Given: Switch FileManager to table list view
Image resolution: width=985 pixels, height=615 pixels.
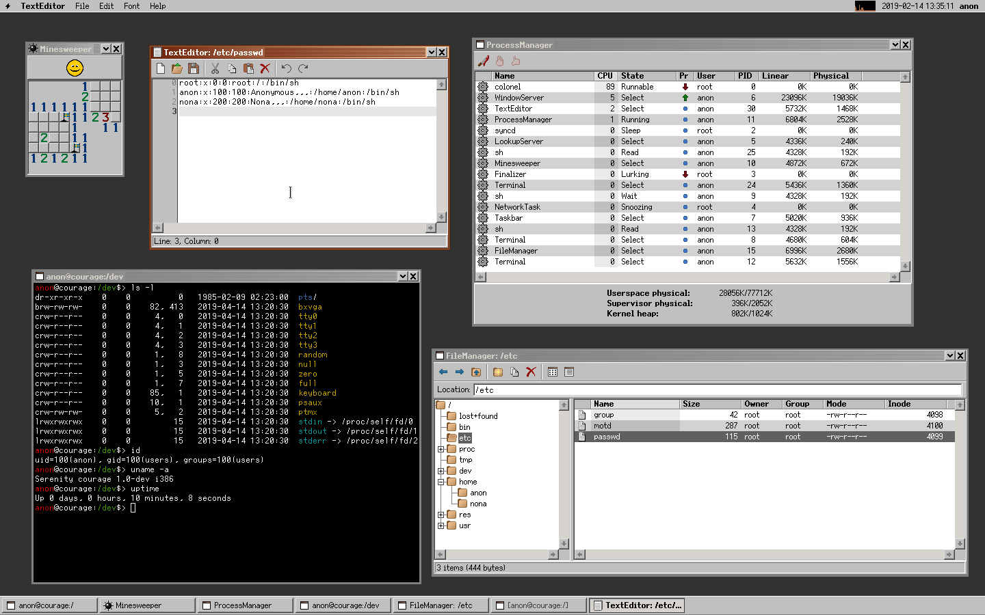Looking at the screenshot, I should click(569, 372).
